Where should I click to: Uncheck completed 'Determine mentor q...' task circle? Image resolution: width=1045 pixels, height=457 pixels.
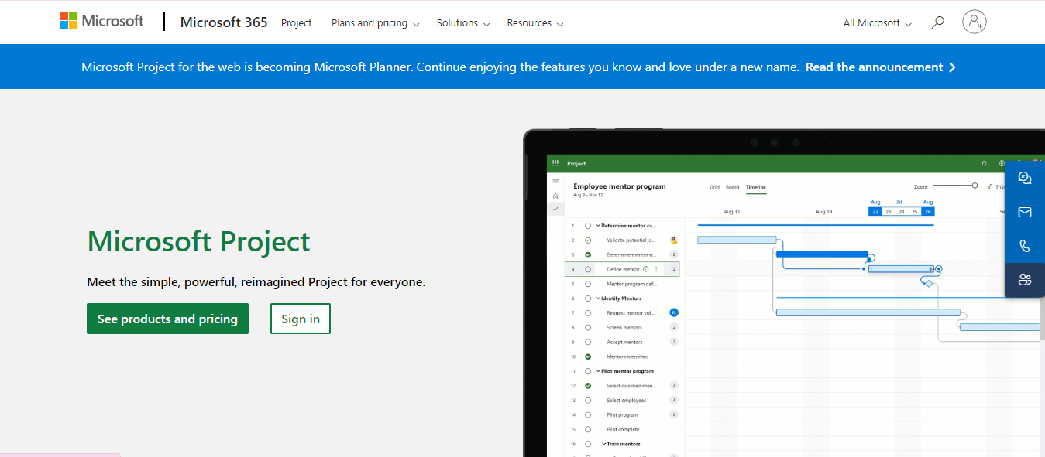coord(588,254)
